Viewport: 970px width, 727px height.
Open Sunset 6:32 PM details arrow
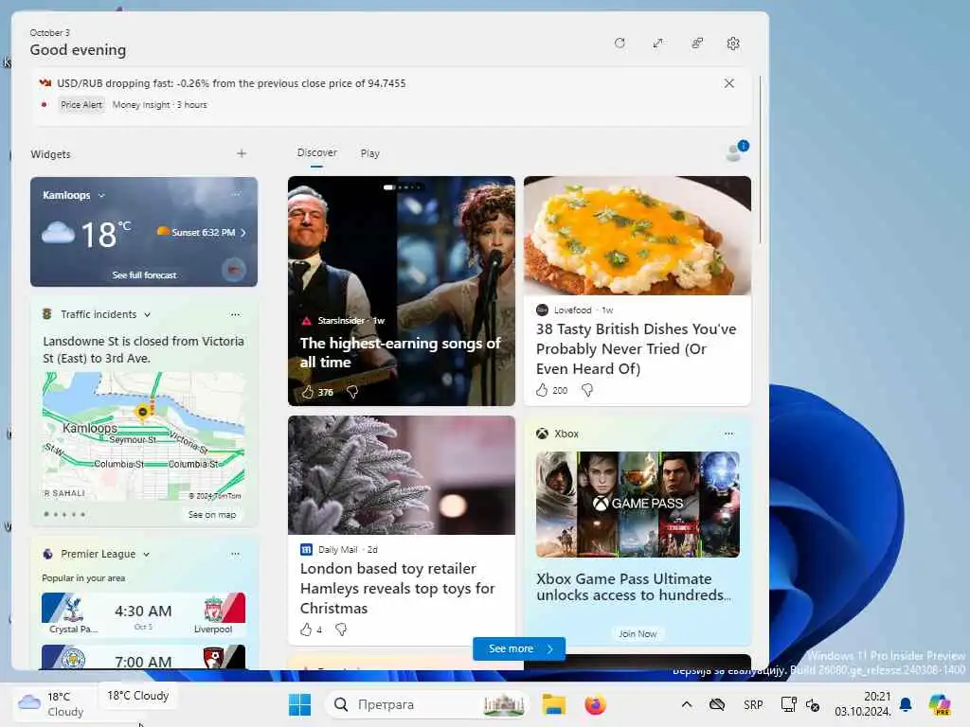pos(243,233)
